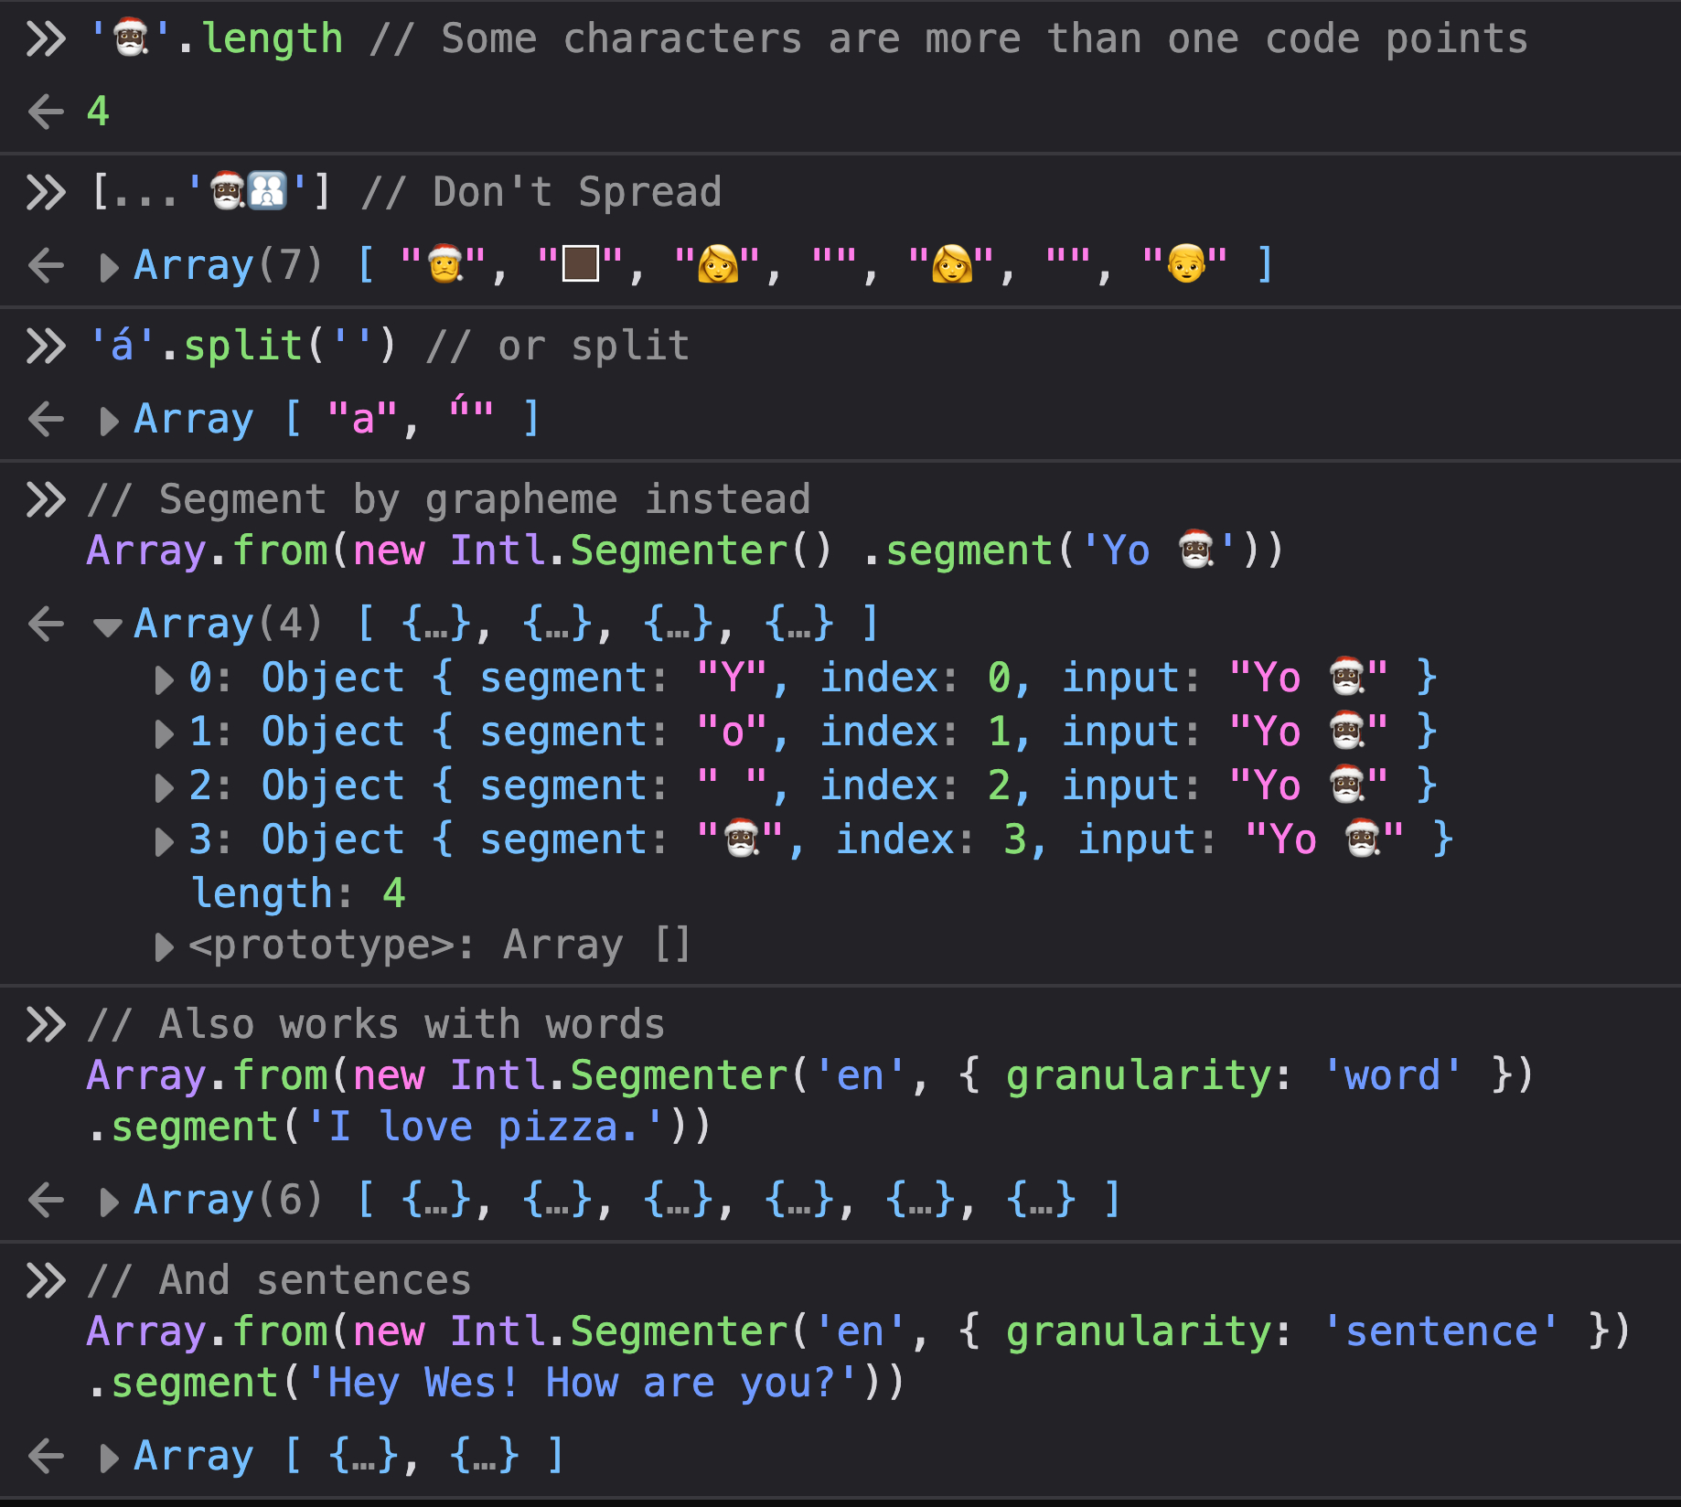This screenshot has width=1681, height=1507.
Task: Expand object 0 with segment "Y"
Action: coord(164,680)
